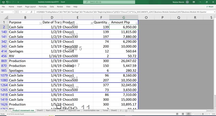Open the expenses-raw sheet tab
Viewport: 216px width, 116px height.
(x=74, y=110)
